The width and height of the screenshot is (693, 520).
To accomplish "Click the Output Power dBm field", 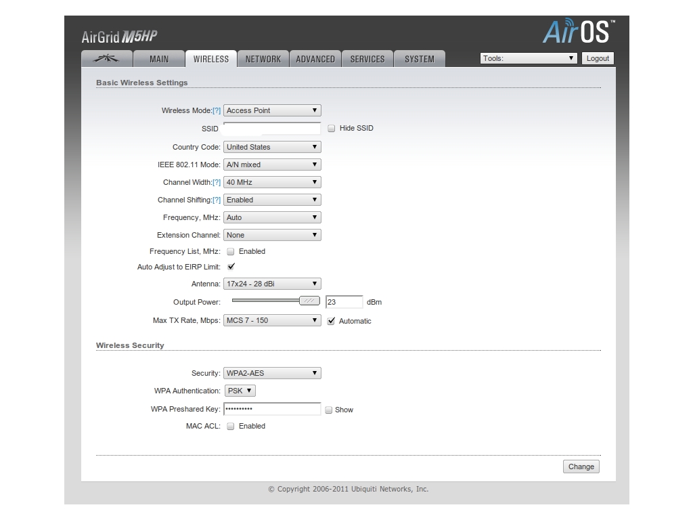I will point(344,302).
